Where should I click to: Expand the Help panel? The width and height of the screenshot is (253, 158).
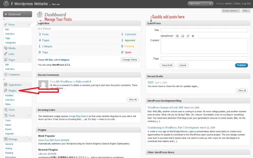coord(246,11)
